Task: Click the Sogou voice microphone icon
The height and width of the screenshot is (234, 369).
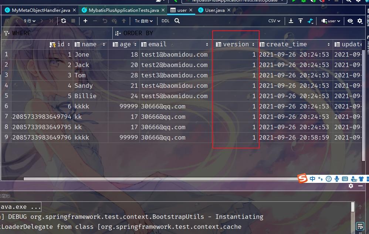Action: pos(337,179)
